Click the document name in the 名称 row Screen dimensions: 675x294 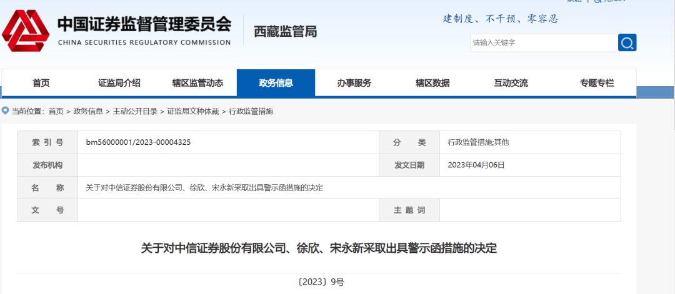(x=204, y=188)
